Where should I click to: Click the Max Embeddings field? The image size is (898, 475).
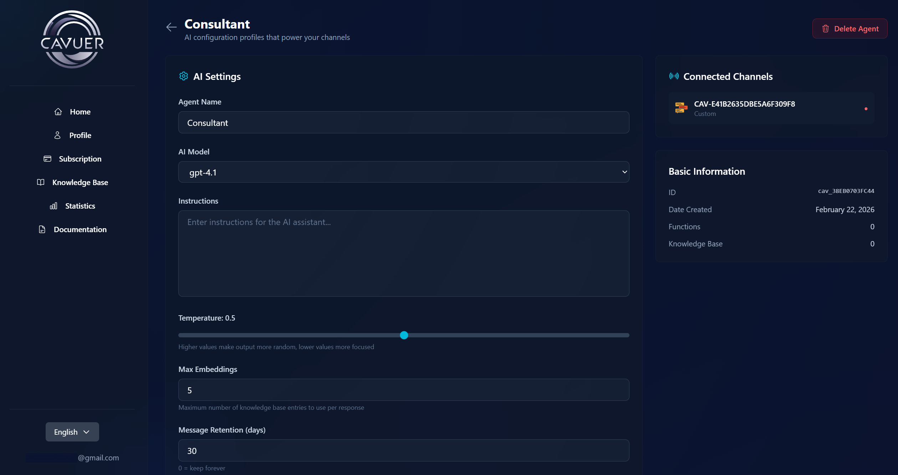403,390
